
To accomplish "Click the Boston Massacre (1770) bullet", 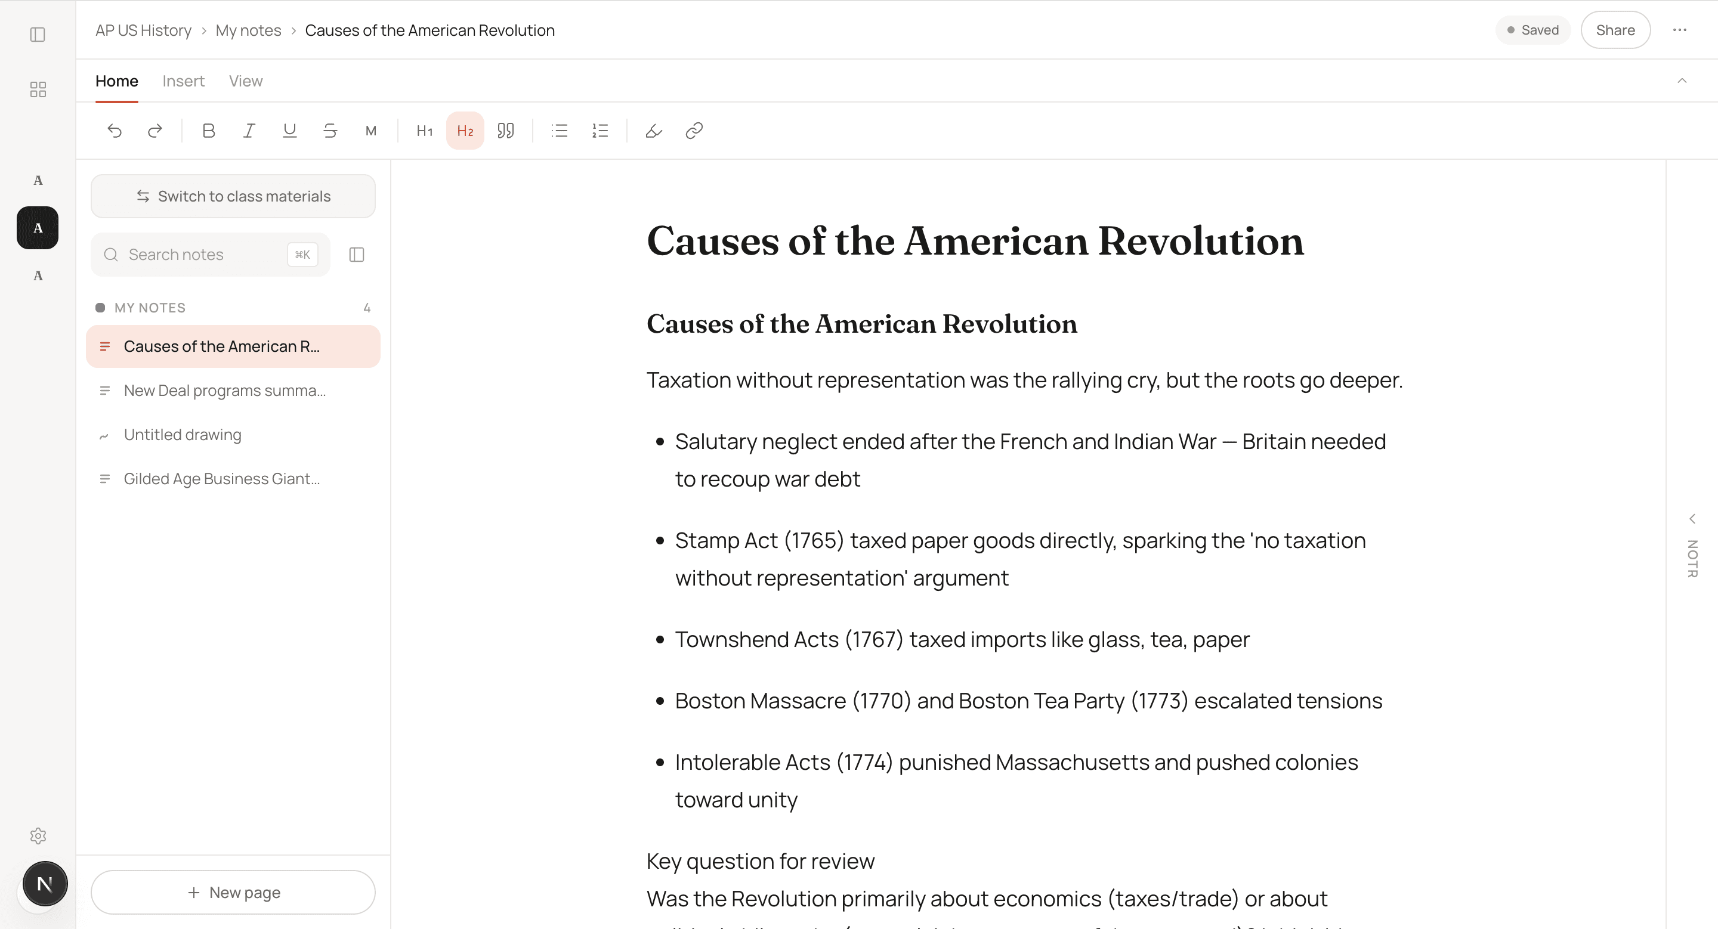I will coord(1028,701).
